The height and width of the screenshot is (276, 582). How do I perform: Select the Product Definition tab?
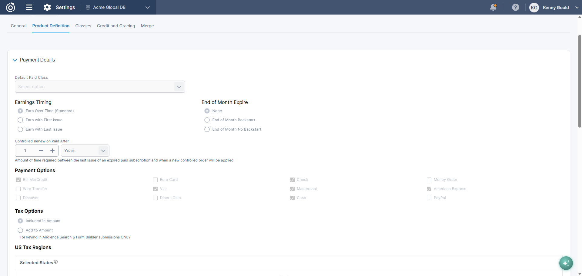tap(51, 26)
